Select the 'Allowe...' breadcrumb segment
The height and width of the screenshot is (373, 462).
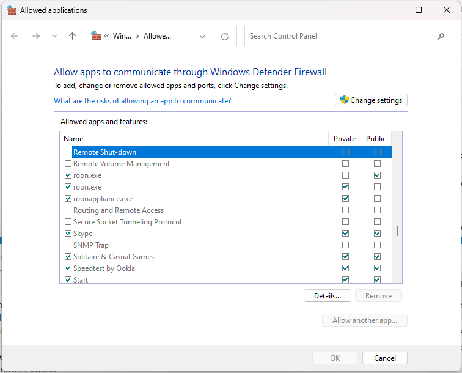(157, 36)
